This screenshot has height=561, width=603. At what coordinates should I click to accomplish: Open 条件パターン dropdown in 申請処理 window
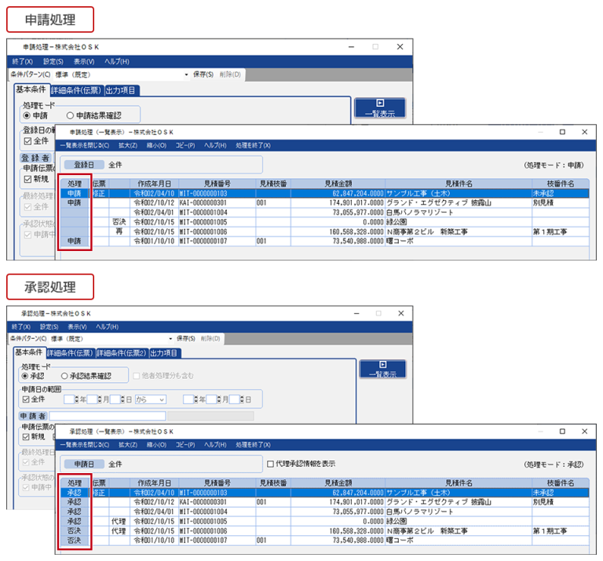[x=187, y=75]
